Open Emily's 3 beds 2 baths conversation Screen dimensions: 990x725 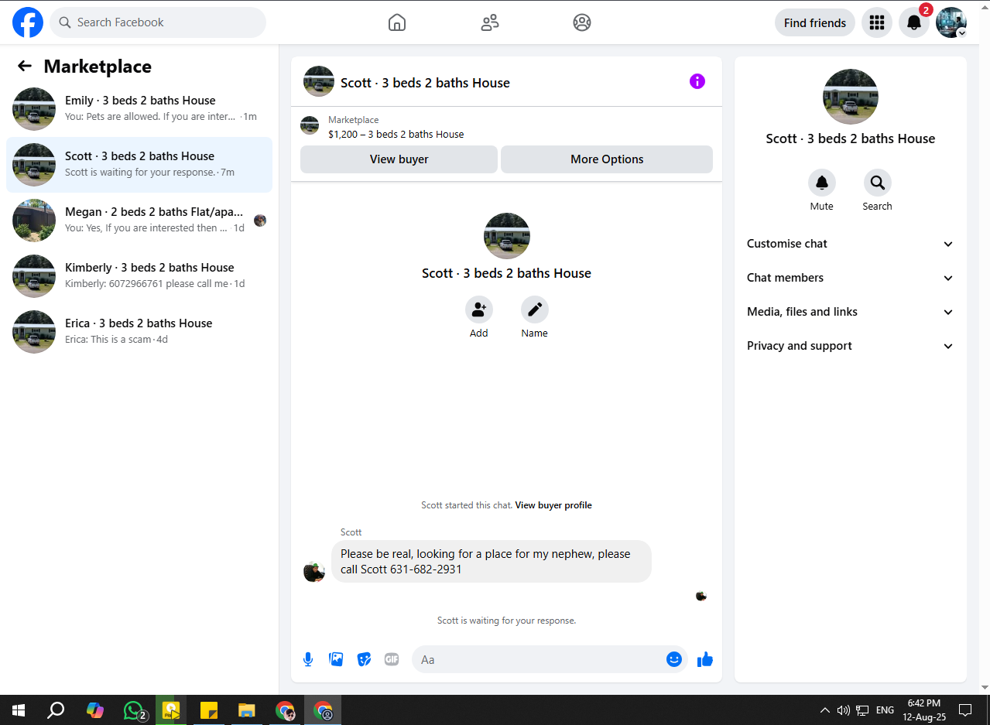tap(139, 109)
